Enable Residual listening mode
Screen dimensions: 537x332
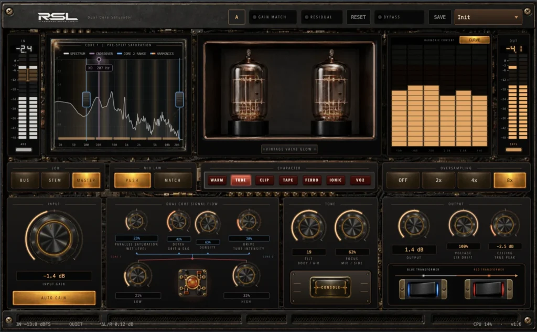tap(321, 17)
